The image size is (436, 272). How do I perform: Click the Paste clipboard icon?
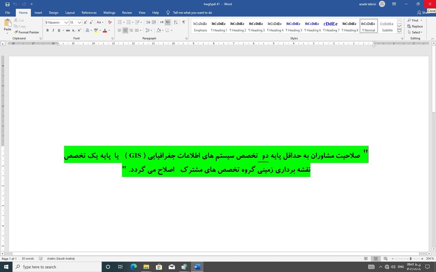(8, 23)
